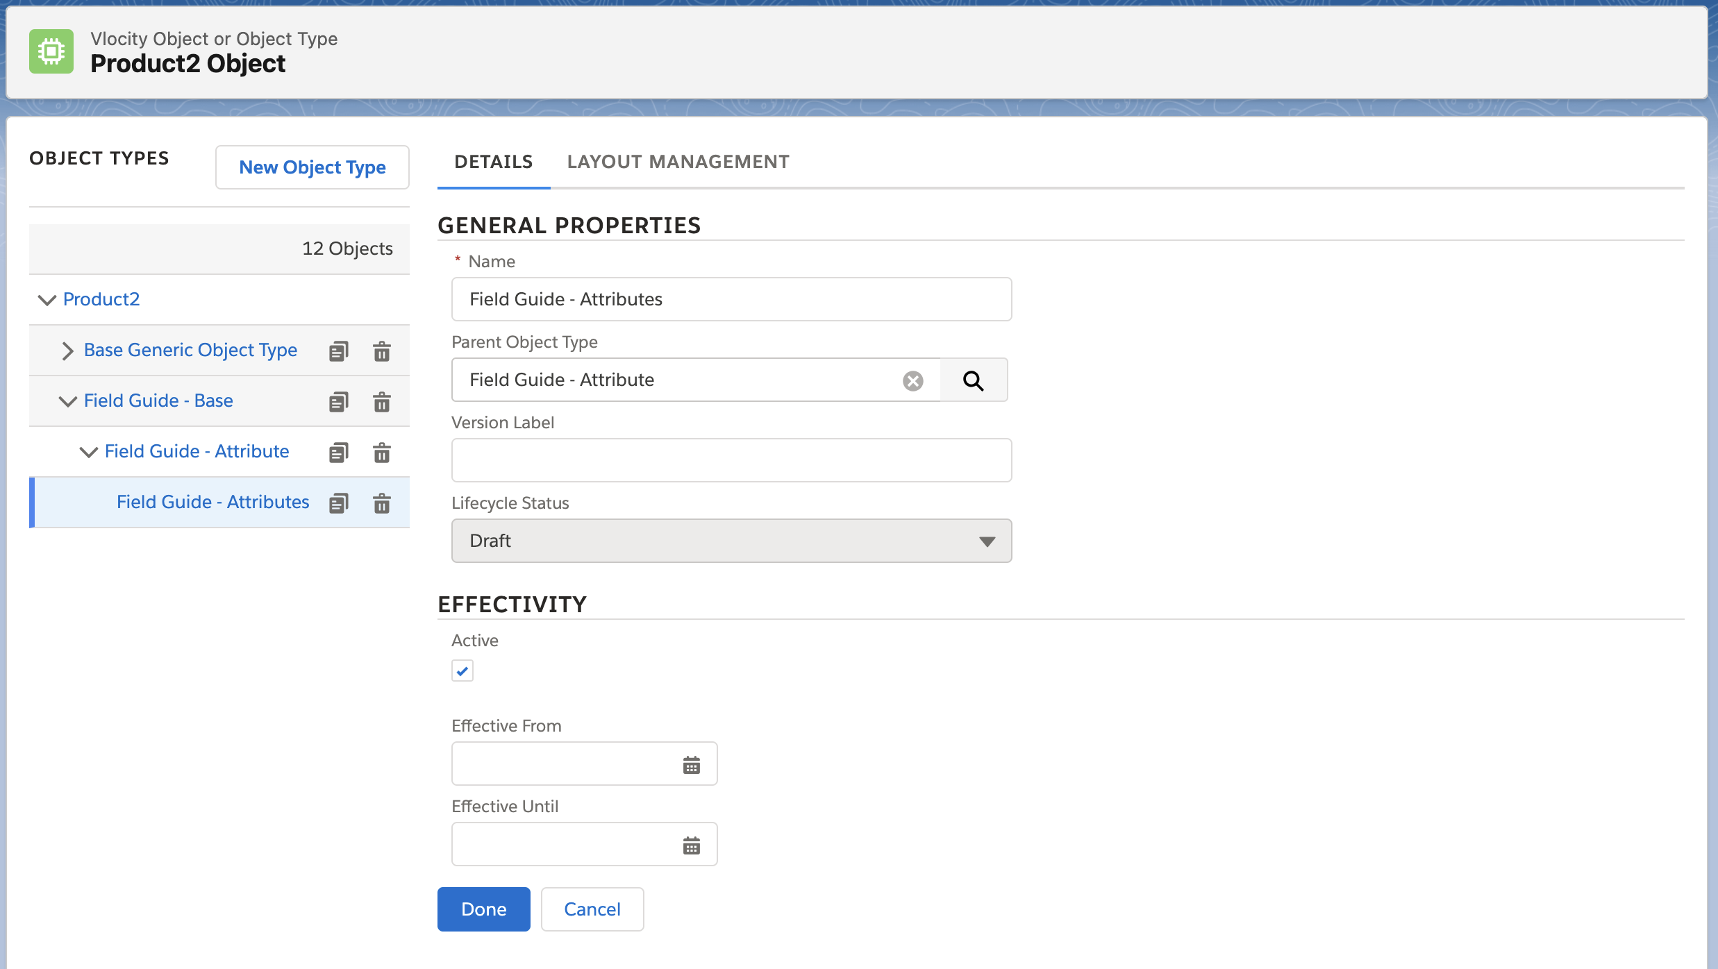
Task: Open the Lifecycle Status dropdown
Action: click(731, 541)
